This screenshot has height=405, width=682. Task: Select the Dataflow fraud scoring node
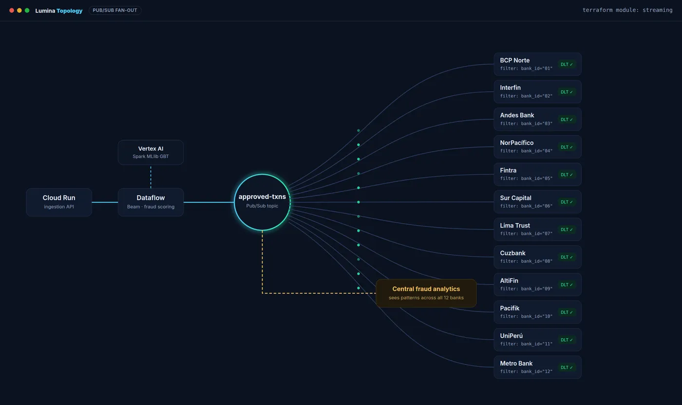[151, 202]
